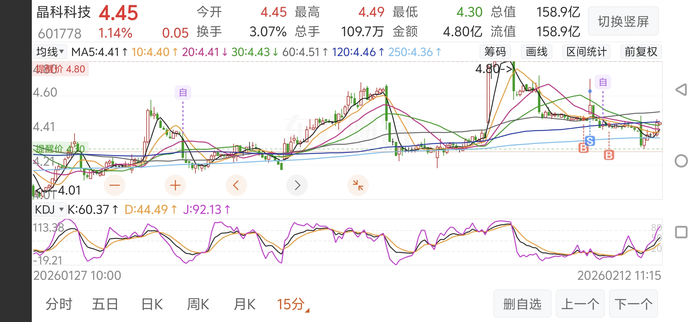Image resolution: width=700 pixels, height=322 pixels.
Task: Click the rightmost red B buy marker
Action: 609,155
